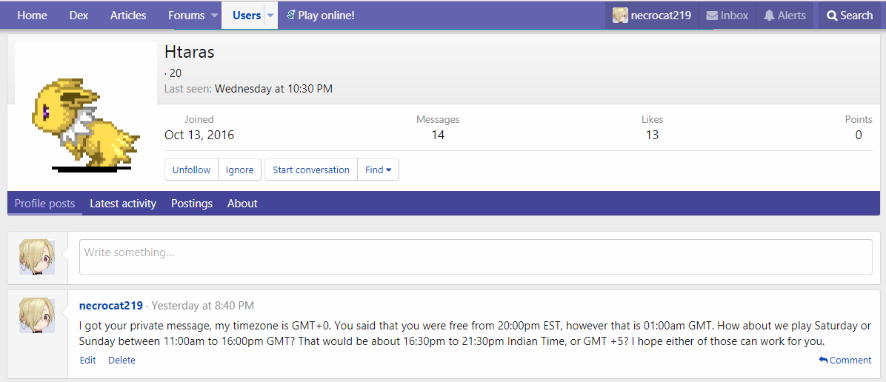Screen dimensions: 886x382
Task: Switch to Latest activity tab
Action: tap(123, 204)
